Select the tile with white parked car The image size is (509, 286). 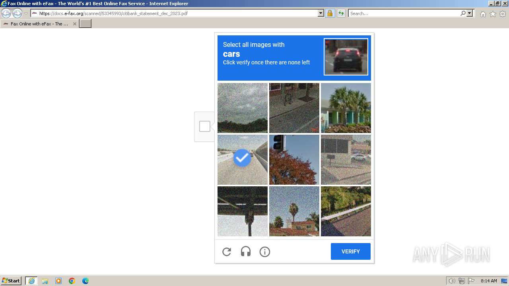point(346,160)
